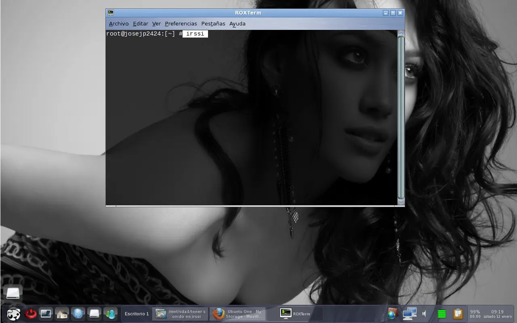Click the highlighted irssi command text

(195, 34)
